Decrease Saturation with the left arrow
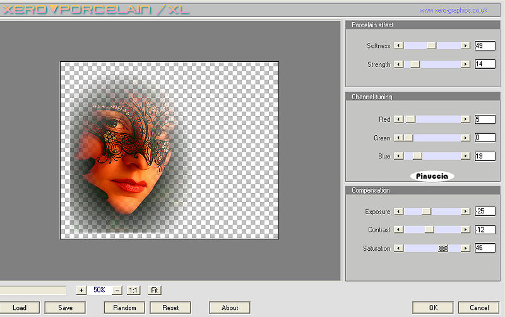The image size is (505, 317). coord(399,248)
